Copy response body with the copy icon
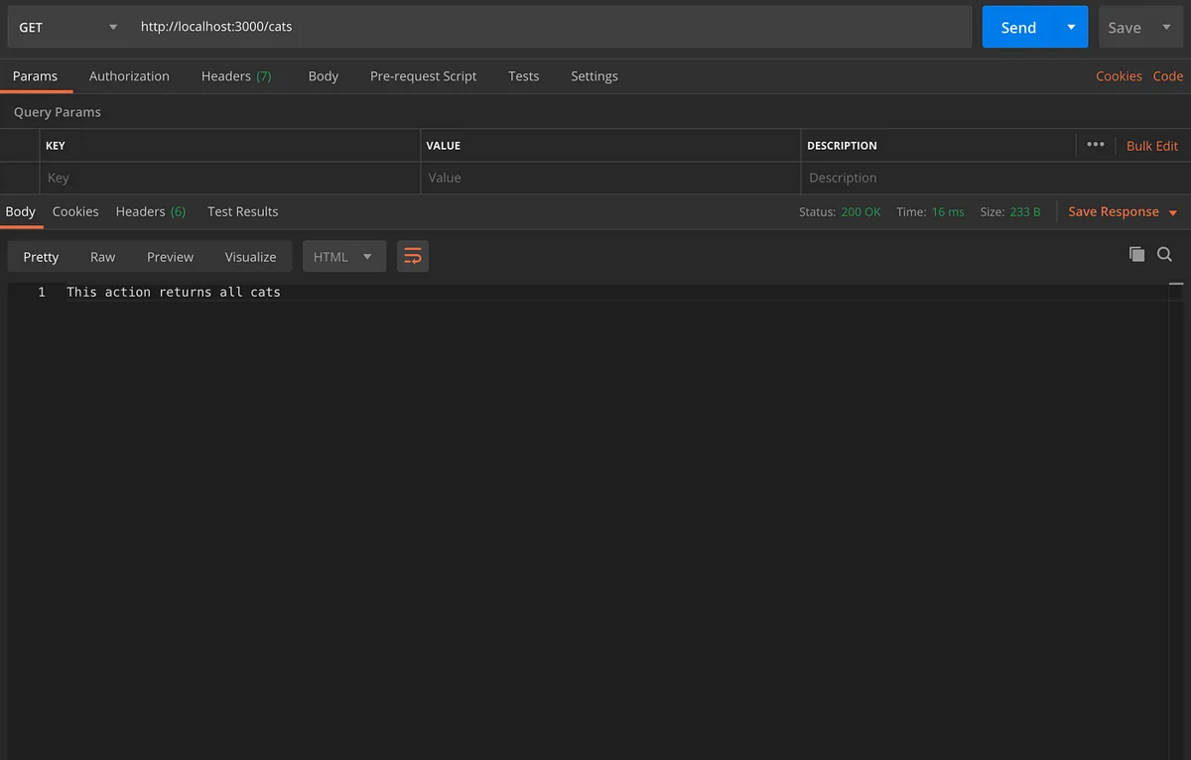This screenshot has width=1191, height=760. tap(1136, 255)
